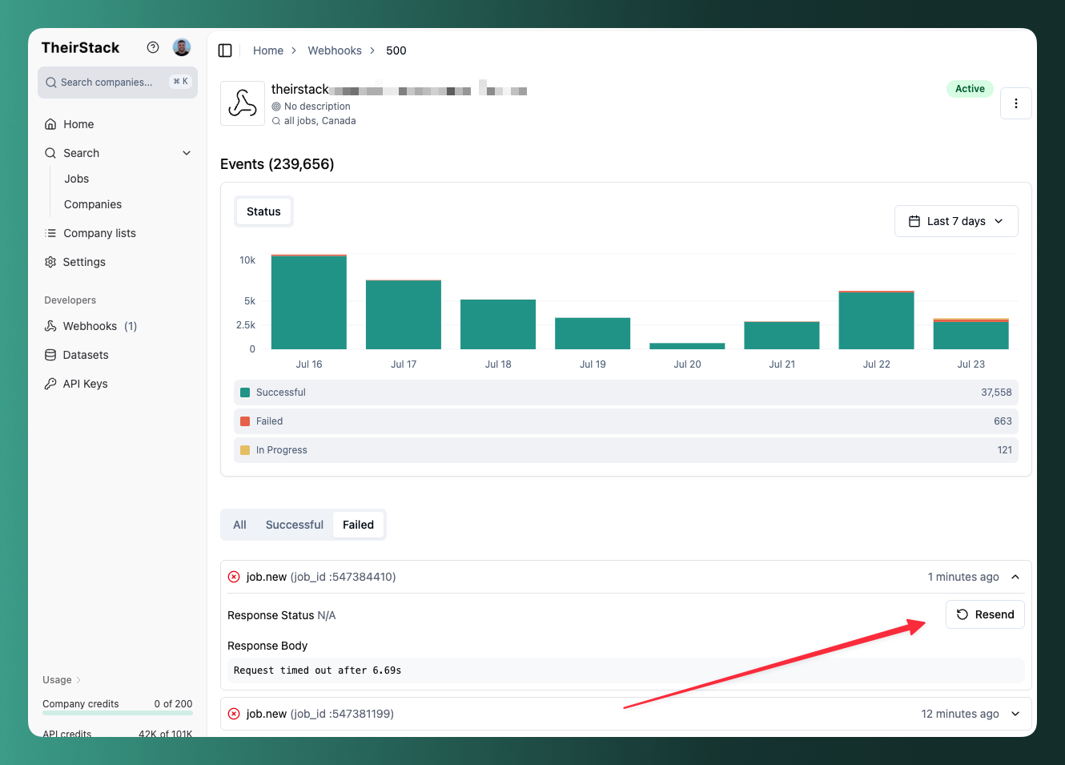Click the webhook's logo thumbnail
Screen dimensions: 1065x765
[x=243, y=103]
